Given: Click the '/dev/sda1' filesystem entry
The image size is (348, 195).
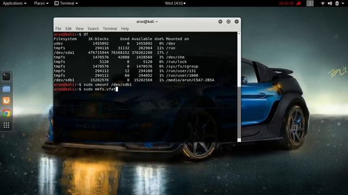Looking at the screenshot, I should 64,53.
